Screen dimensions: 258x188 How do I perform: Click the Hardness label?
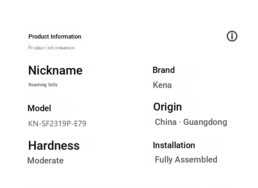[54, 145]
